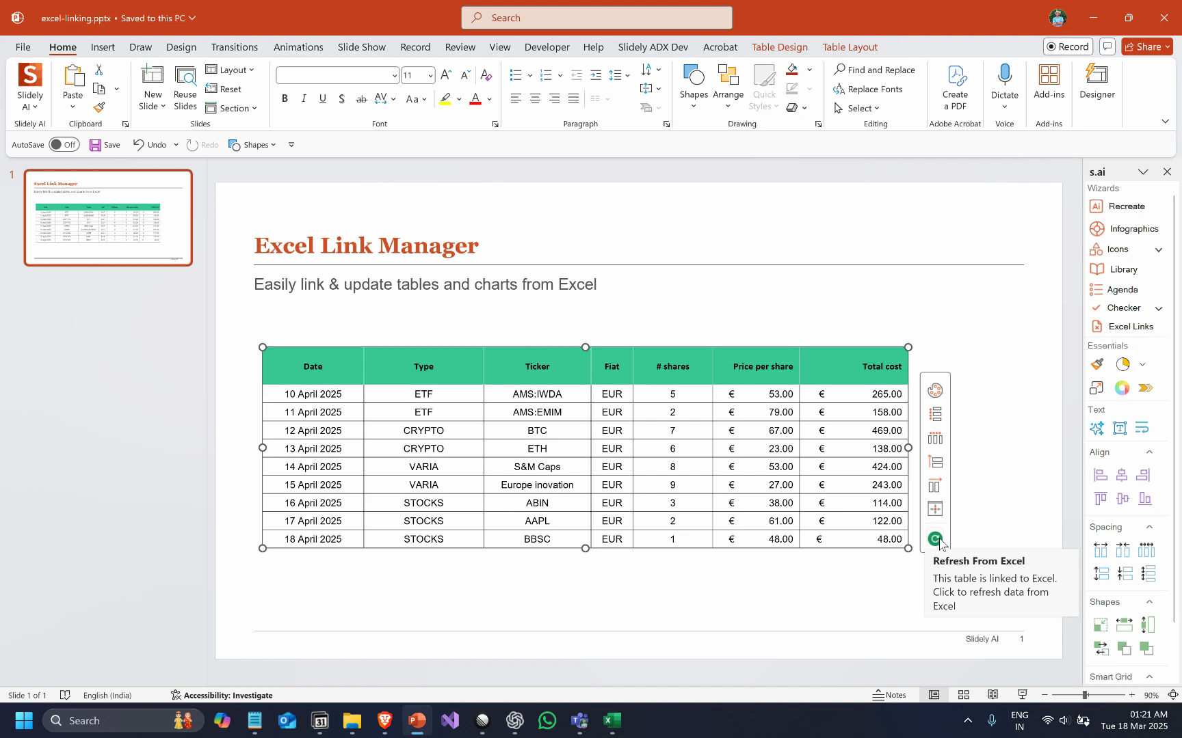Click the Create a PDF icon

tap(956, 86)
